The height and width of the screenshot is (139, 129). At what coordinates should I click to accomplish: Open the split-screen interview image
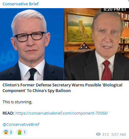tap(64, 44)
